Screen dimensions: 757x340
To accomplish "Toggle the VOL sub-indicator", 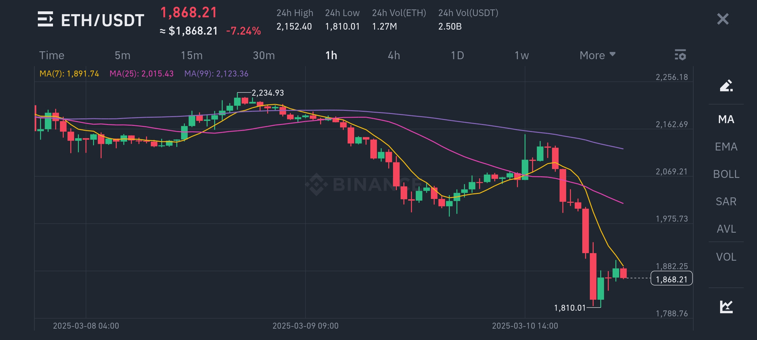I will pos(726,257).
